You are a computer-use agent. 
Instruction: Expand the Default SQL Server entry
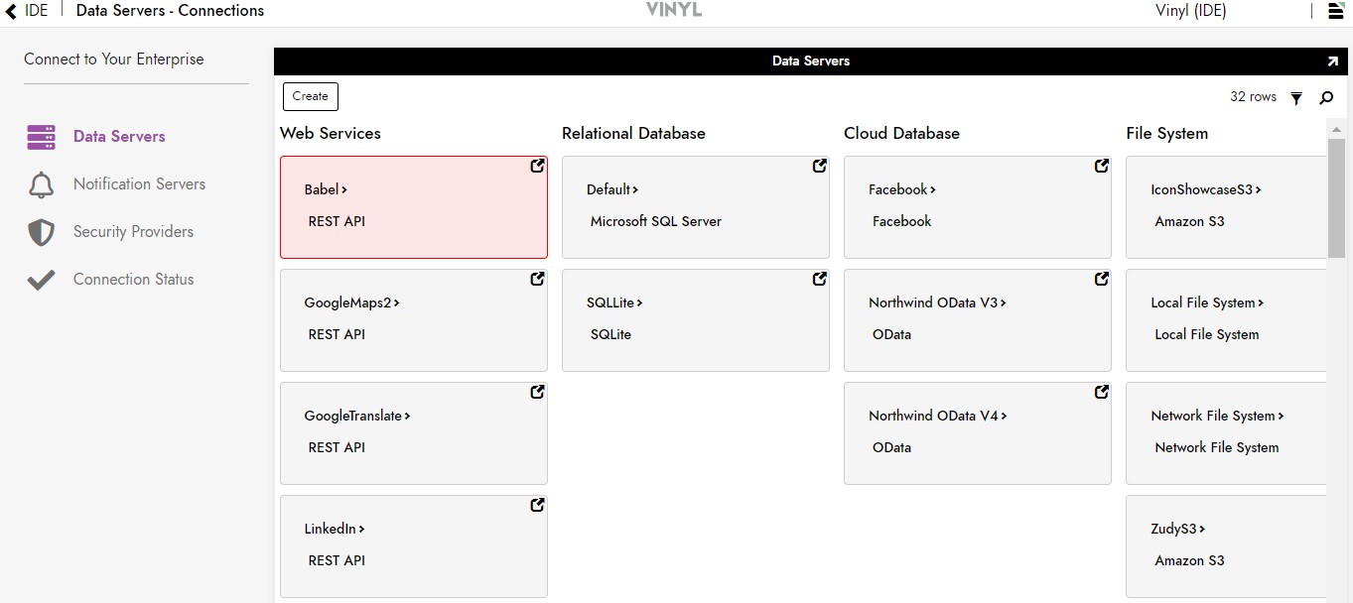[x=611, y=189]
